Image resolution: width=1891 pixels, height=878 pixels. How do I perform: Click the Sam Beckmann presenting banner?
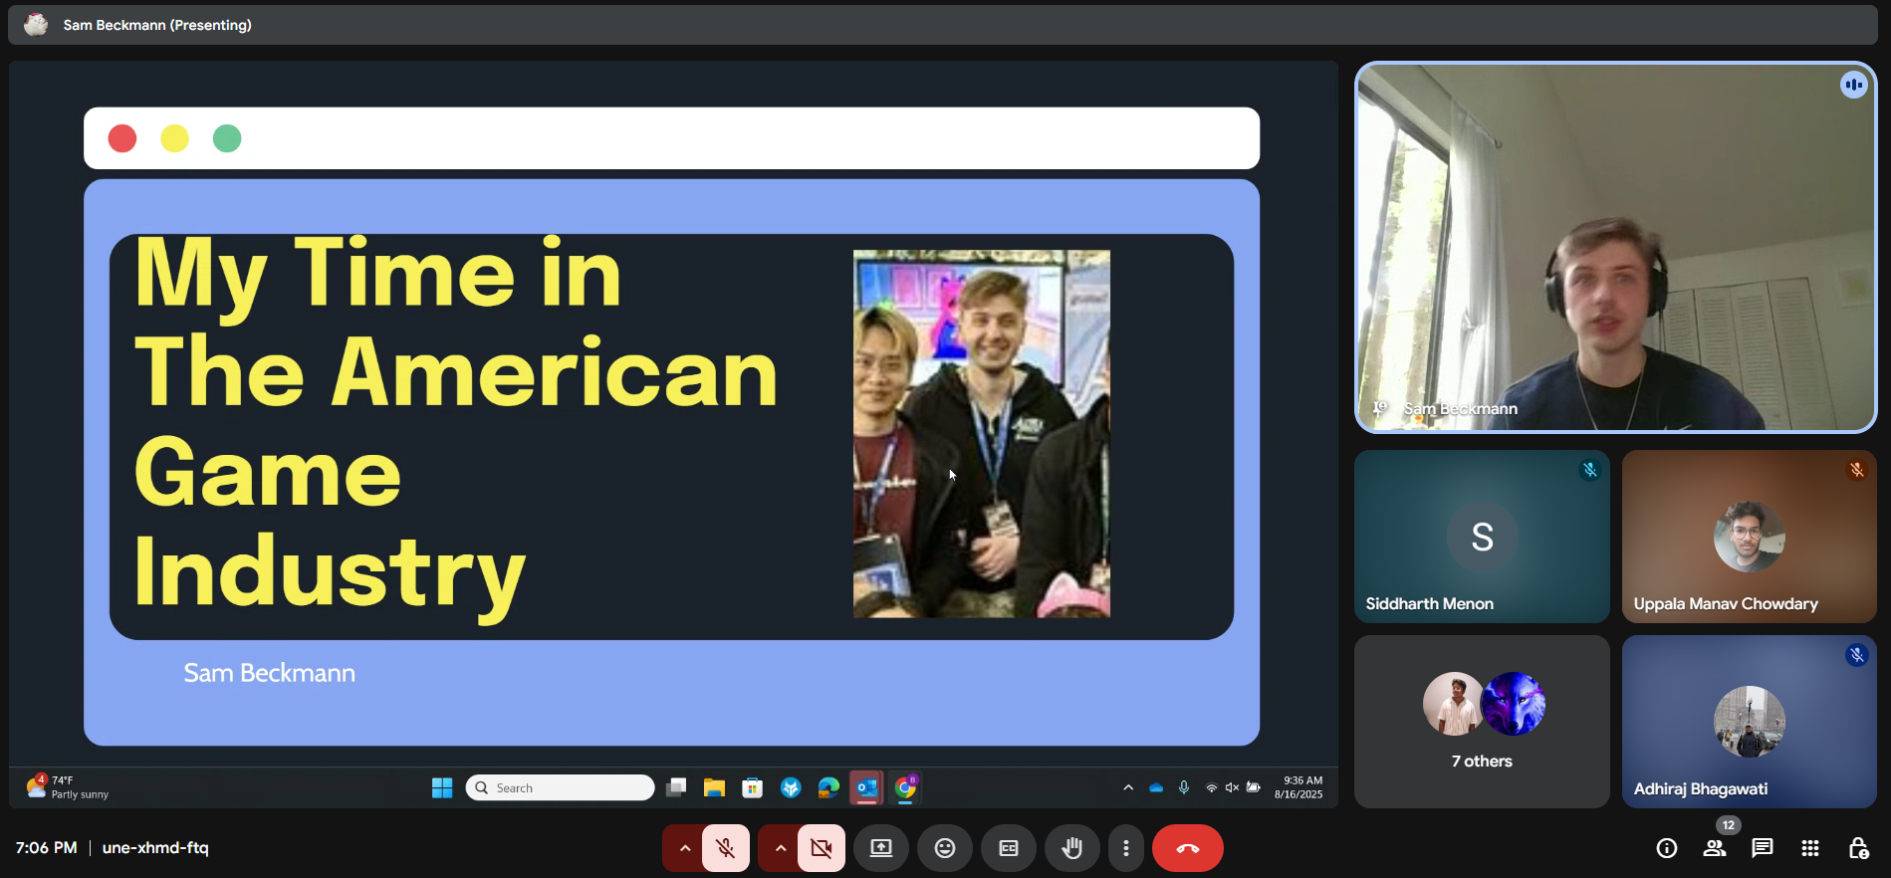pyautogui.click(x=157, y=25)
